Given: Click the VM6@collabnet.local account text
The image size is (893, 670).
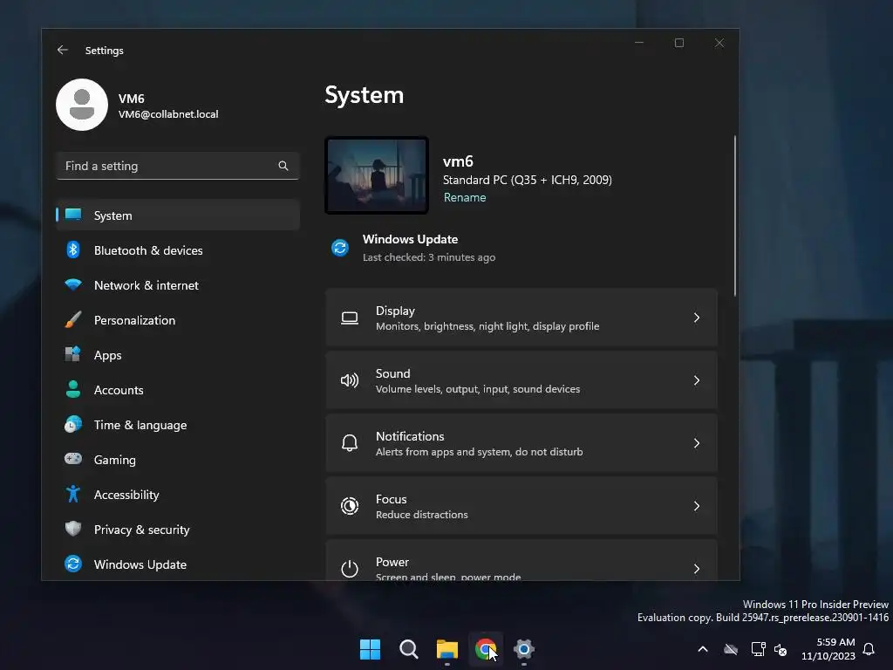Looking at the screenshot, I should [x=168, y=114].
